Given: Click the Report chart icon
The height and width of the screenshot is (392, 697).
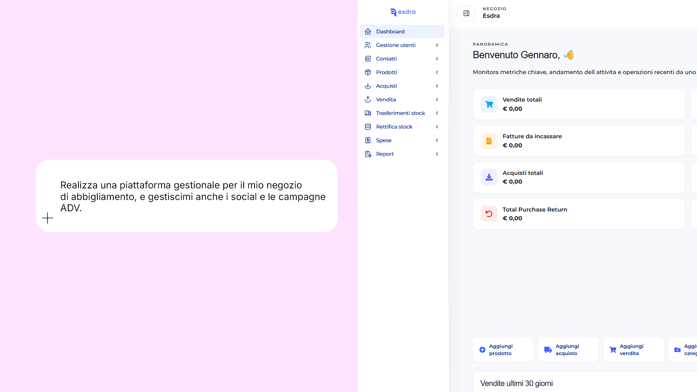Looking at the screenshot, I should pos(368,154).
